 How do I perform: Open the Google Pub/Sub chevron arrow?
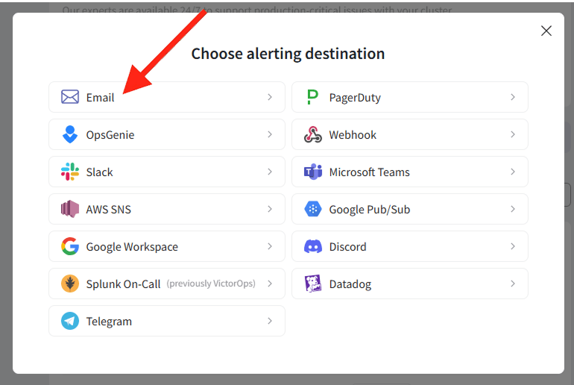[x=513, y=209]
